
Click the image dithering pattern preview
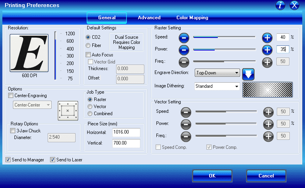click(x=267, y=90)
